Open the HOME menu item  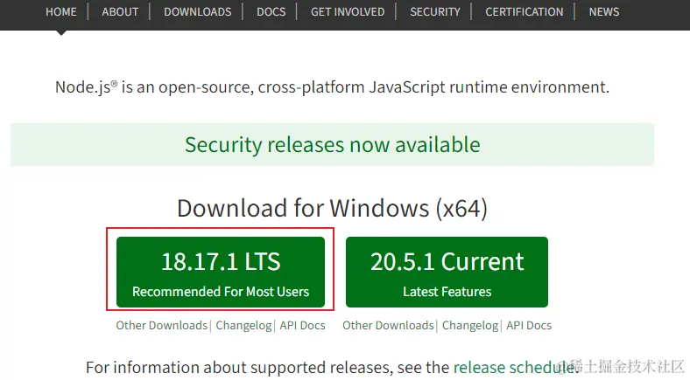point(60,12)
